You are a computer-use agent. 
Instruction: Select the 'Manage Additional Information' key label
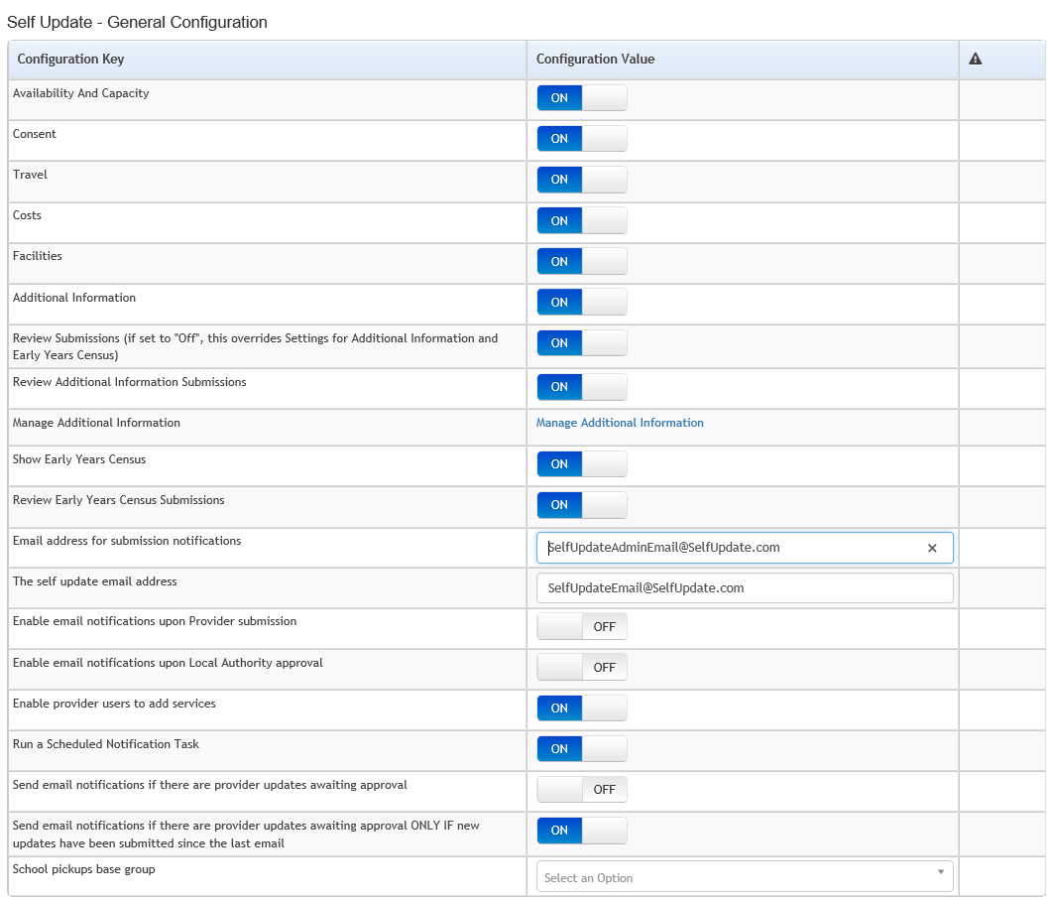[96, 423]
